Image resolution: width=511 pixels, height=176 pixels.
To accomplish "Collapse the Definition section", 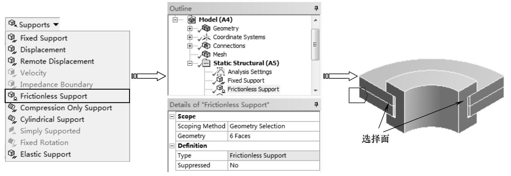I will point(172,146).
